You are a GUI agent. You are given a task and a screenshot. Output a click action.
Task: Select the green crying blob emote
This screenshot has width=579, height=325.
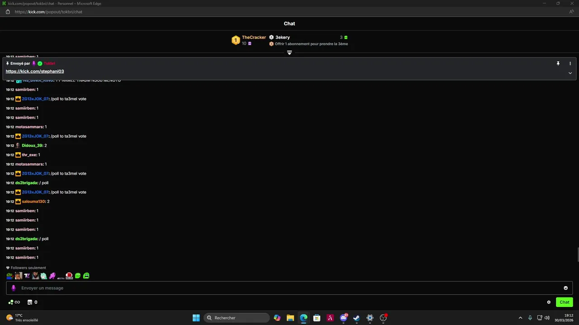(86, 275)
